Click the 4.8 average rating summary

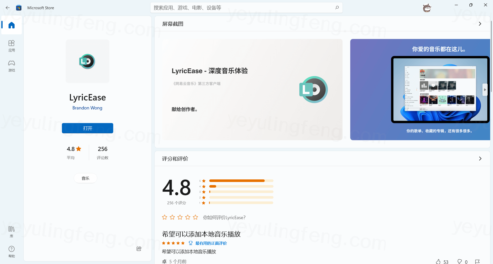[74, 153]
